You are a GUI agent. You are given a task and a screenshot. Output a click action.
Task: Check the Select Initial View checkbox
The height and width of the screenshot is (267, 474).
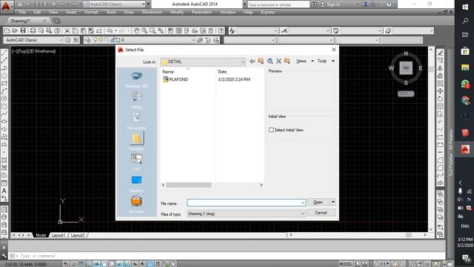(271, 130)
